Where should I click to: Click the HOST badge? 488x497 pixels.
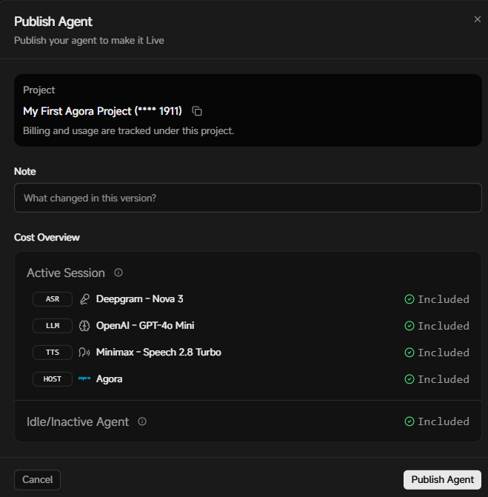pos(53,378)
